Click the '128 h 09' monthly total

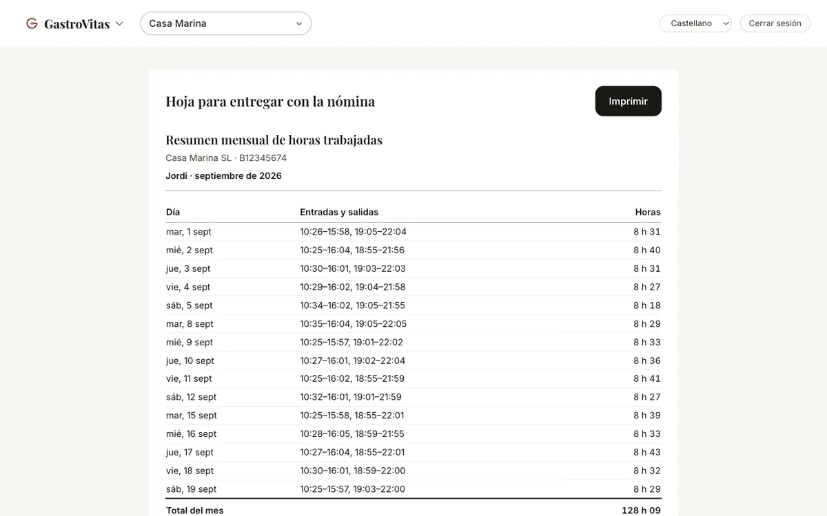click(641, 510)
